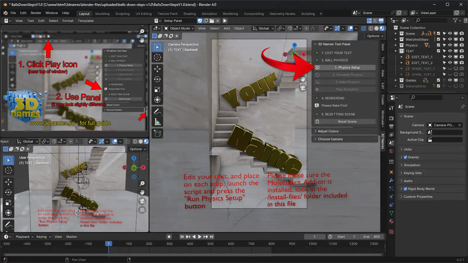Click the 2. Simulate Physics button
Viewport: 468px width, 263px height.
(347, 75)
